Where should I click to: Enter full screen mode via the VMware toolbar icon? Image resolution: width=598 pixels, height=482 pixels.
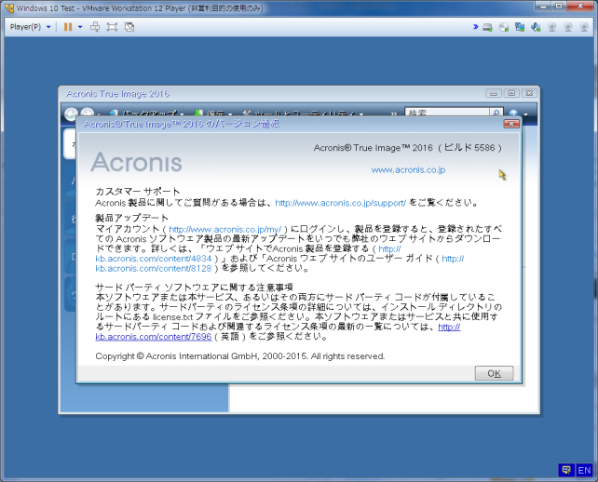112,27
